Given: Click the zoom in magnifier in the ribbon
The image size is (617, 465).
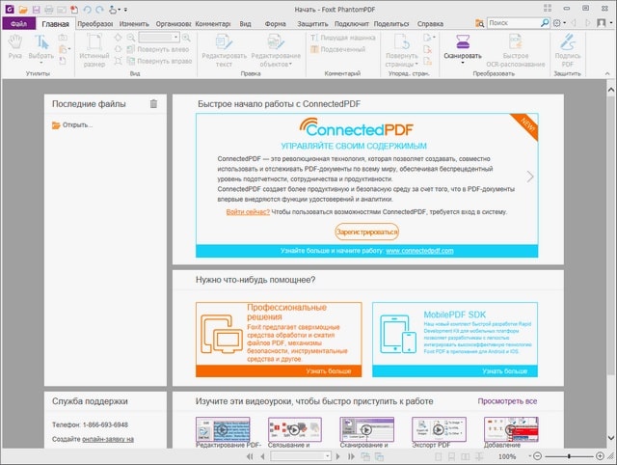Looking at the screenshot, I should coord(186,38).
